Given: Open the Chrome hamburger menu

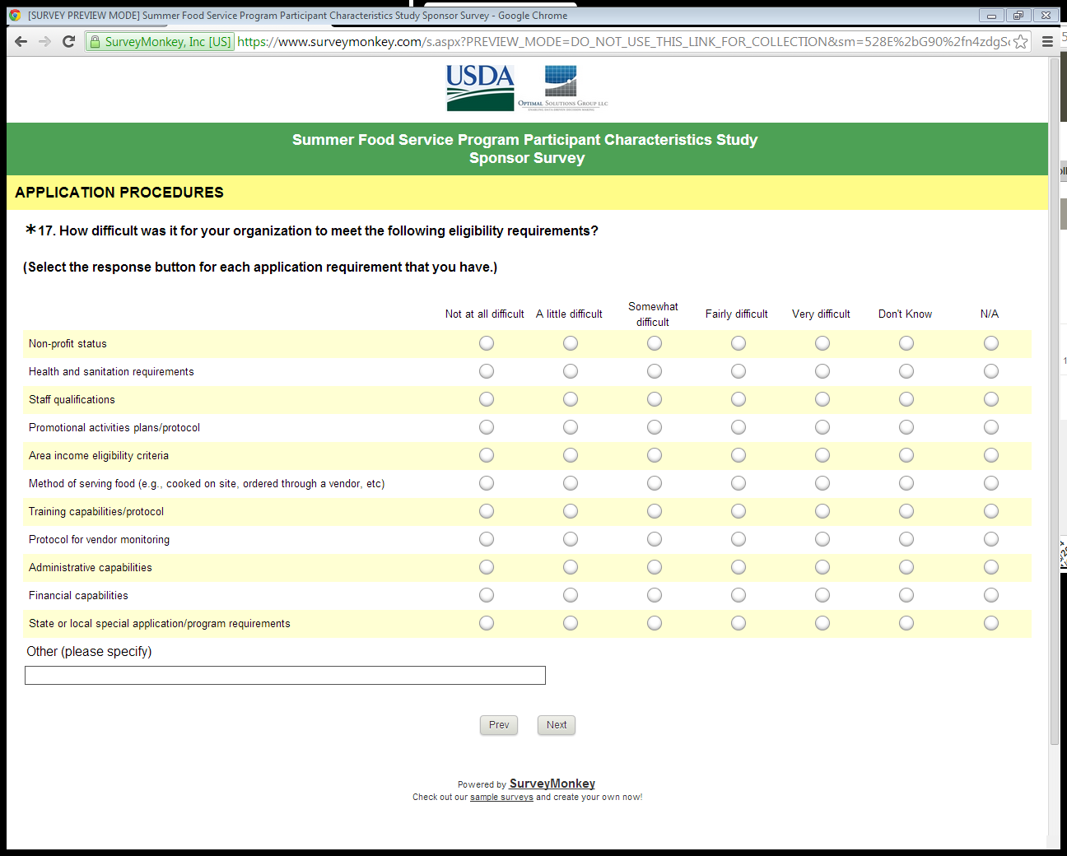Looking at the screenshot, I should 1047,42.
